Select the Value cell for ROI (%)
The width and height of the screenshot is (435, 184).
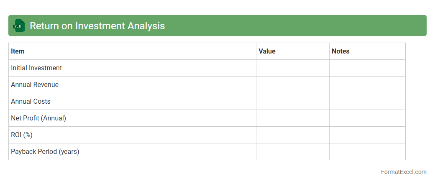292,135
